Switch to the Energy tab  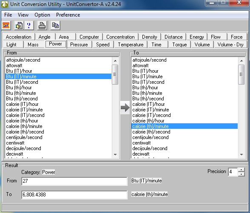click(197, 37)
